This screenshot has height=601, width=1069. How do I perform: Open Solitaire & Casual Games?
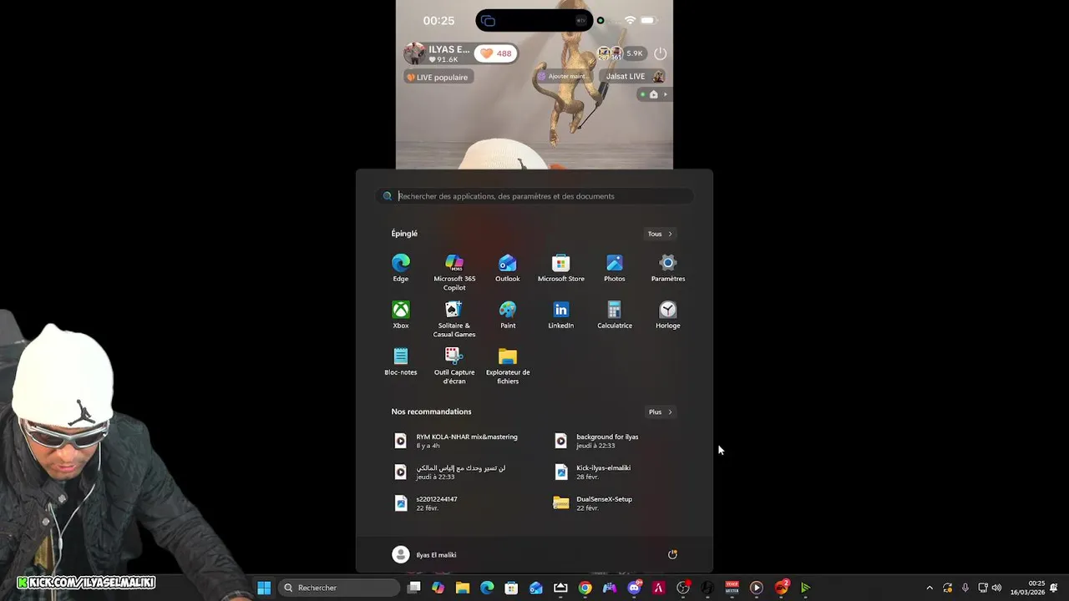[x=454, y=319]
